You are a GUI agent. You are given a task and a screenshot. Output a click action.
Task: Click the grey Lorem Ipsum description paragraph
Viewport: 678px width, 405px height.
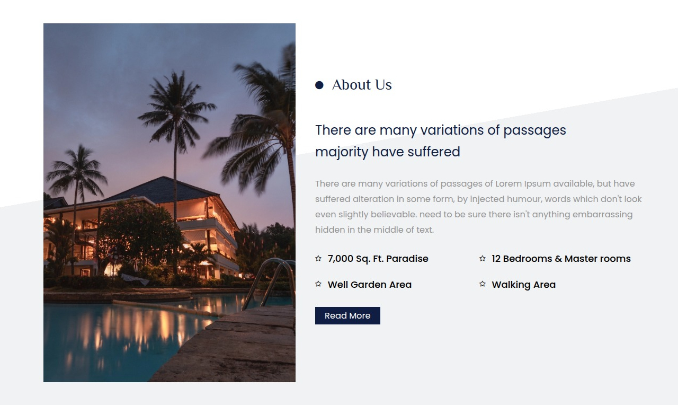point(478,207)
